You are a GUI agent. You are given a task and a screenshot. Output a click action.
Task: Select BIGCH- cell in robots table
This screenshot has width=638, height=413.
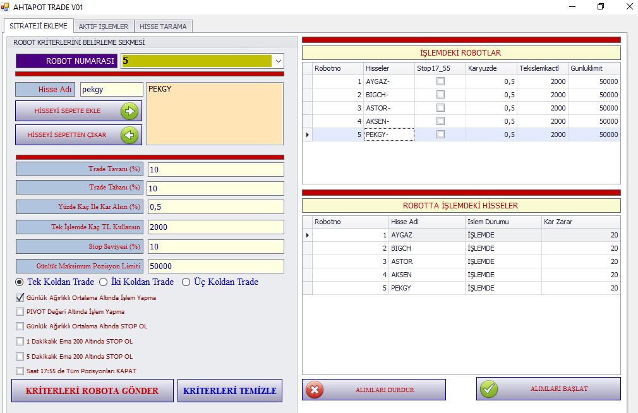click(x=389, y=95)
